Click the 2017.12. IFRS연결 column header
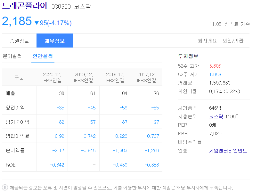Screen dimensions: 253x193 (x=146, y=78)
